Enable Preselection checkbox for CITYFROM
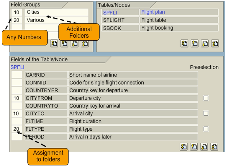 point(206,98)
